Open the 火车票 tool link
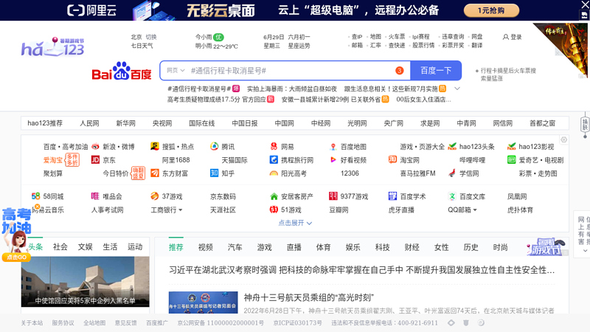The width and height of the screenshot is (590, 332). [x=397, y=36]
